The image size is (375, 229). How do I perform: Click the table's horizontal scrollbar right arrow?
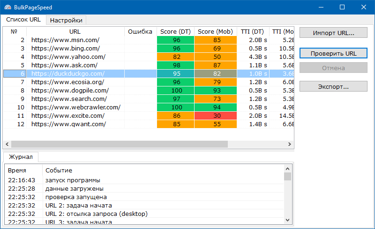pos(290,144)
